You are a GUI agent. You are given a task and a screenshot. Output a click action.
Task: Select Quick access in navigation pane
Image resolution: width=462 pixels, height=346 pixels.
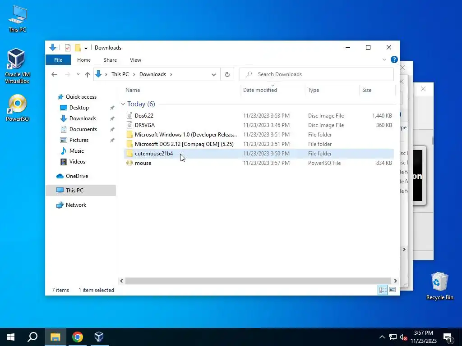point(81,97)
